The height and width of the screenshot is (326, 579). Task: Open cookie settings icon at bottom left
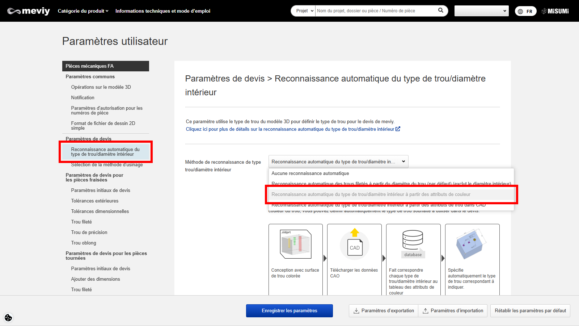point(8,318)
